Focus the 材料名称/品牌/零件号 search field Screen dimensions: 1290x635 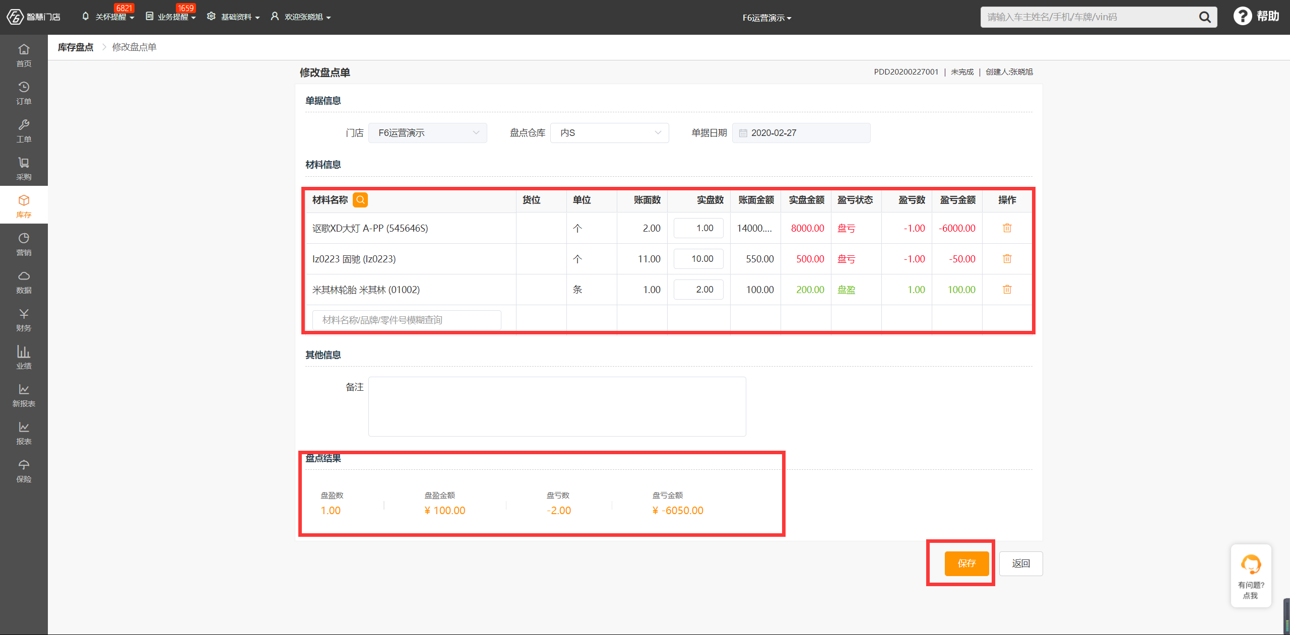pos(407,320)
